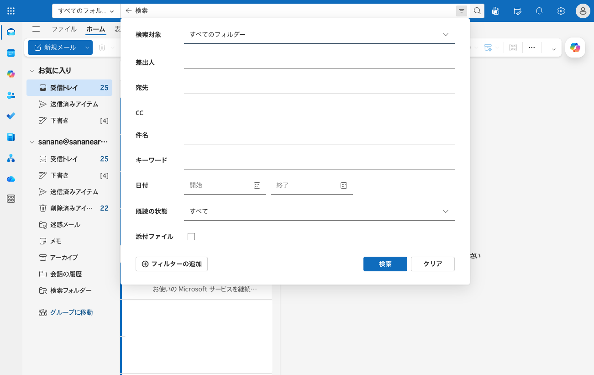The width and height of the screenshot is (594, 375).
Task: Open 受信トレイ under the sanane account
Action: coord(69,159)
